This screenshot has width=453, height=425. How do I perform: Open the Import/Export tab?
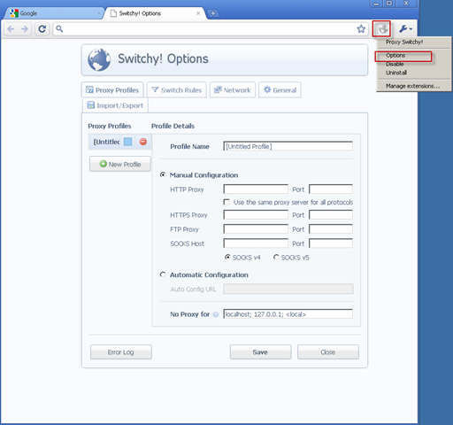[x=115, y=105]
